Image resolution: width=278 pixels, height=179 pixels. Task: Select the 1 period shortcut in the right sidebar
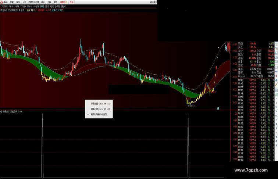point(276,99)
